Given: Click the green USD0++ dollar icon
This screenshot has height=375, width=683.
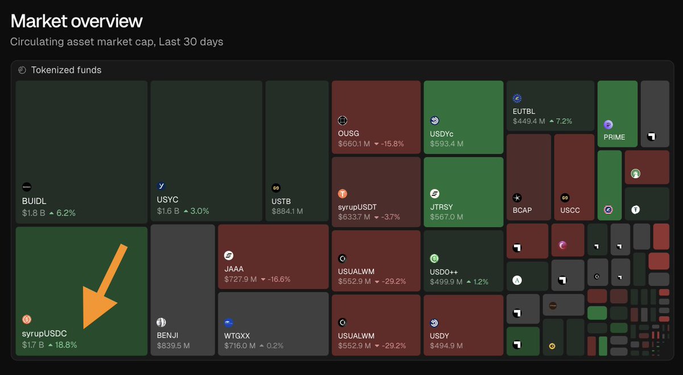Looking at the screenshot, I should (435, 258).
